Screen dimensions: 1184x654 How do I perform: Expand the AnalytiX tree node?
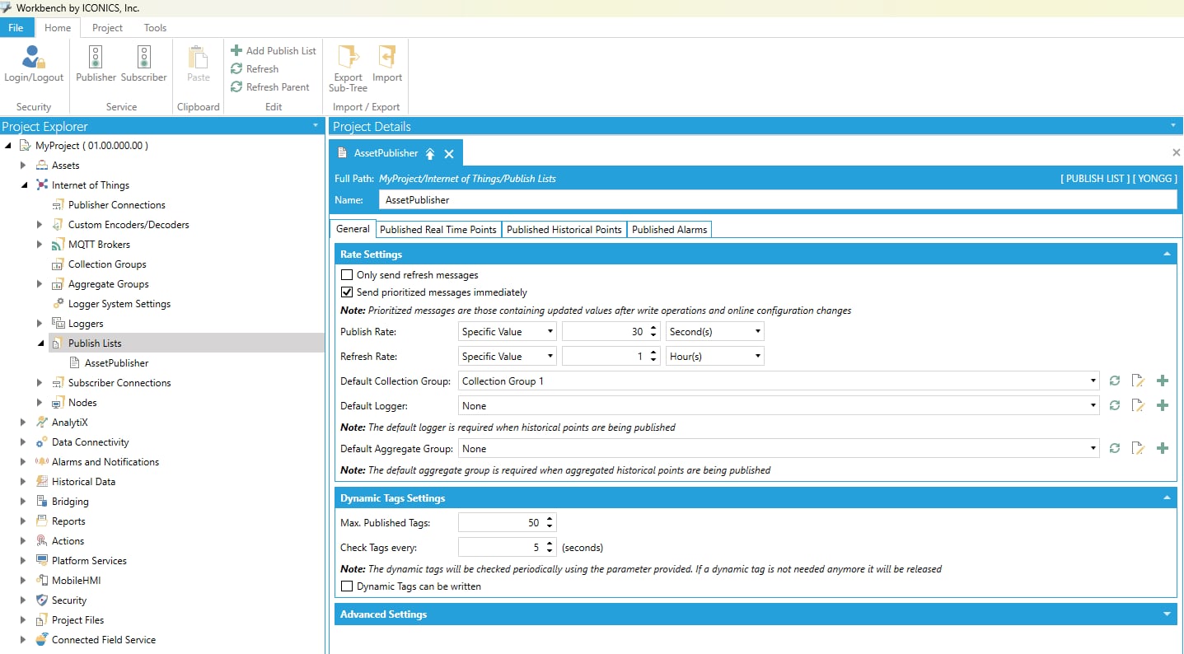23,422
